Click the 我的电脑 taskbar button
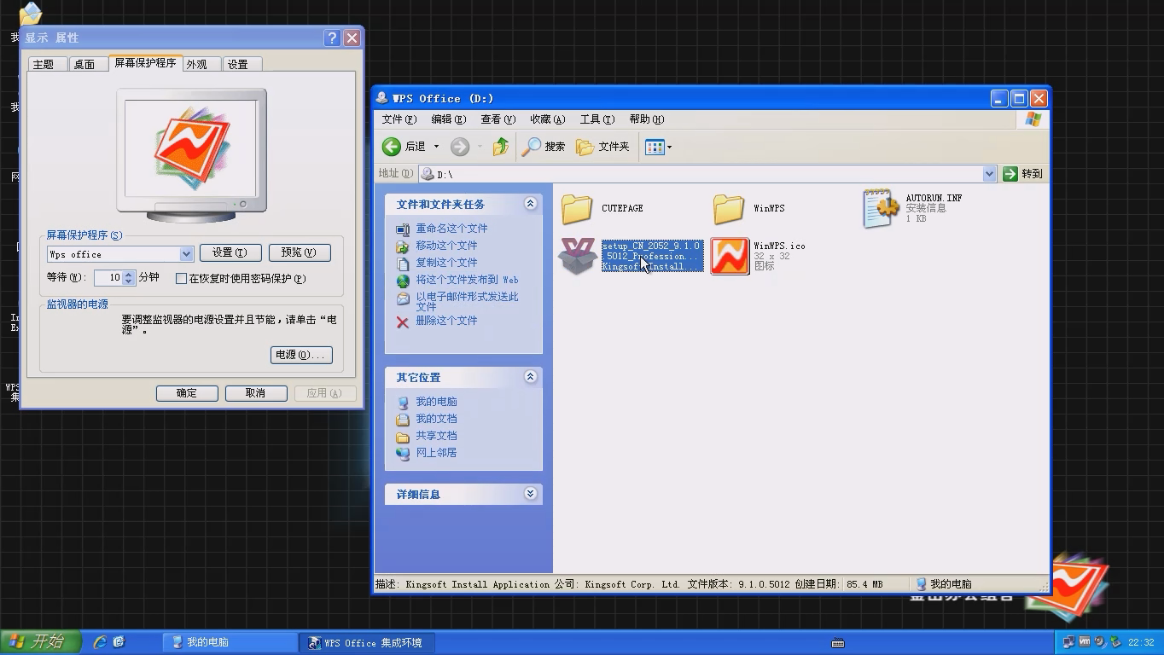 [230, 642]
